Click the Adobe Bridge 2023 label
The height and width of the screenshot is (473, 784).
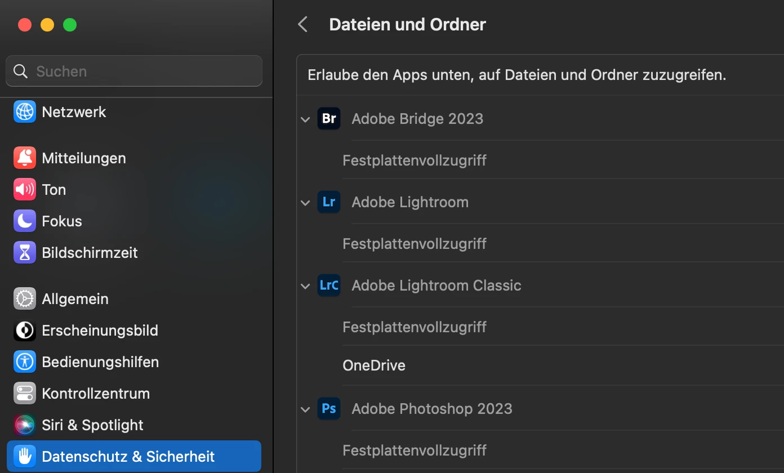click(417, 119)
